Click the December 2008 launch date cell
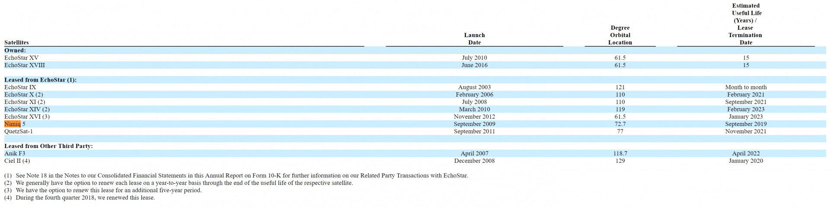830x208 pixels. [474, 161]
